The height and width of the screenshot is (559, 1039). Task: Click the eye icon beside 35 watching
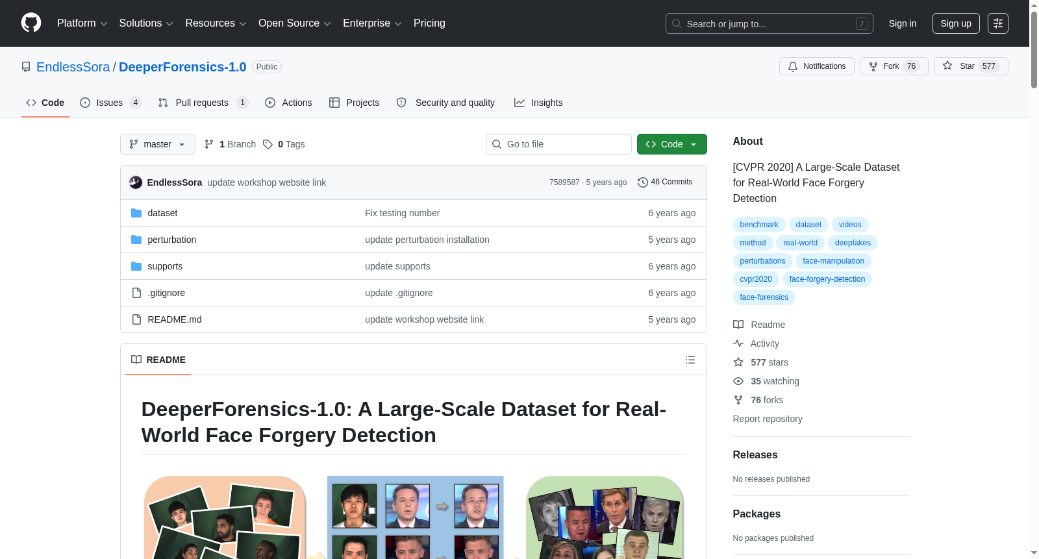coord(738,381)
